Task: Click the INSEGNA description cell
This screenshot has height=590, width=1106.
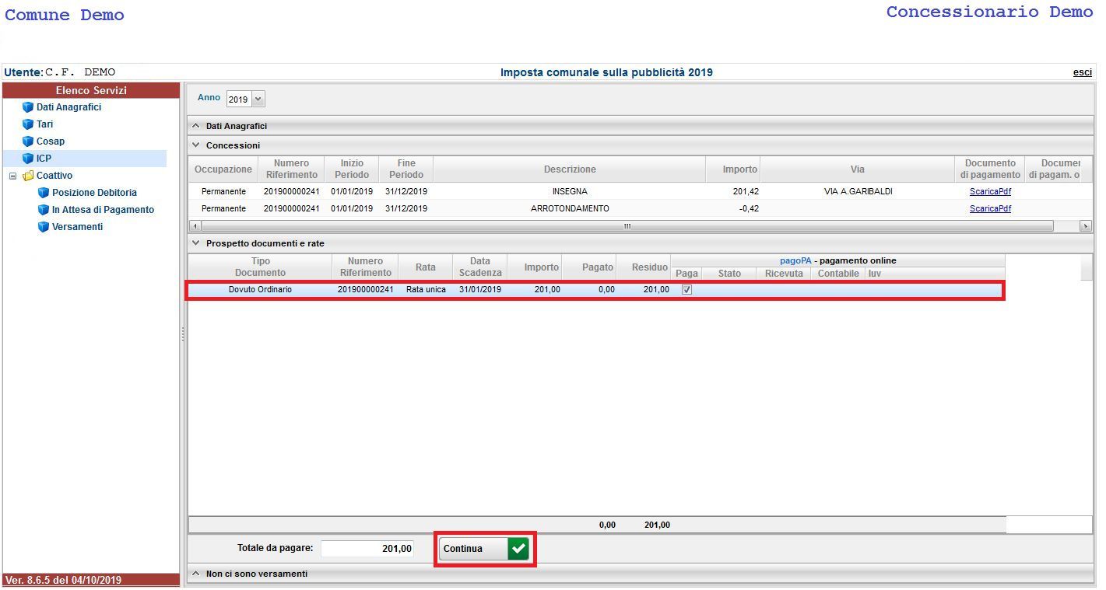Action: click(570, 191)
